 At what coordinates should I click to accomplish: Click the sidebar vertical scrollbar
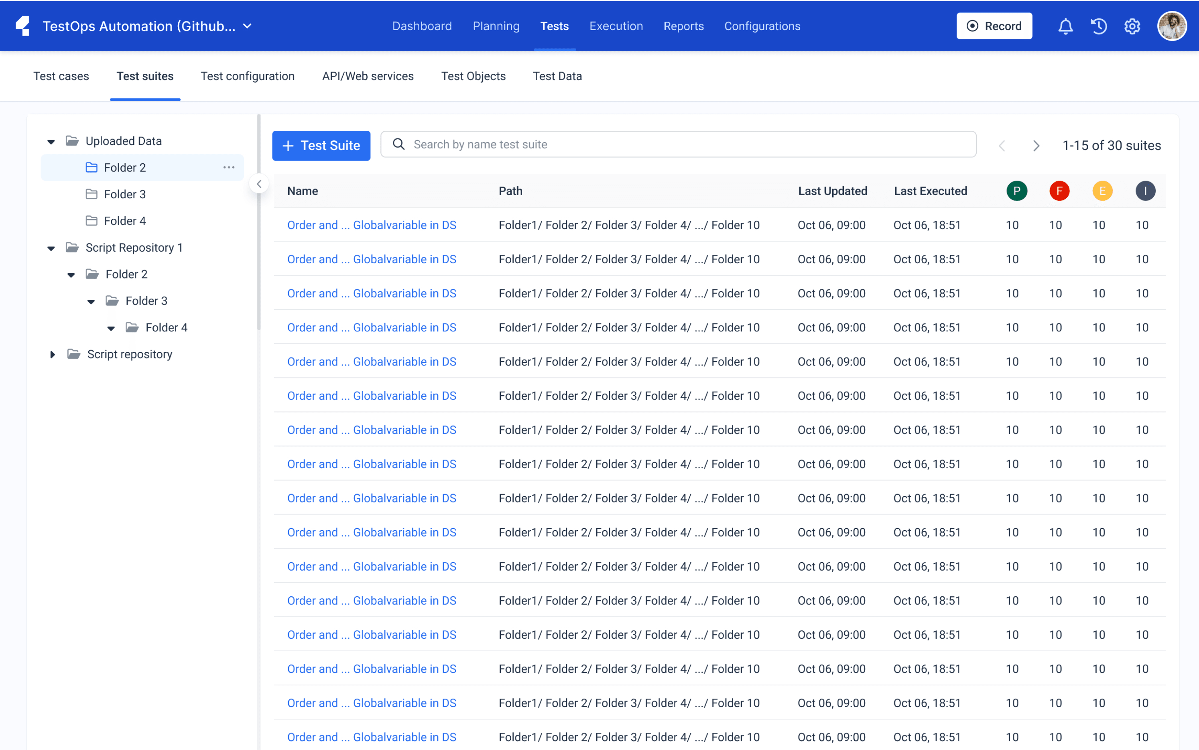coord(258,222)
